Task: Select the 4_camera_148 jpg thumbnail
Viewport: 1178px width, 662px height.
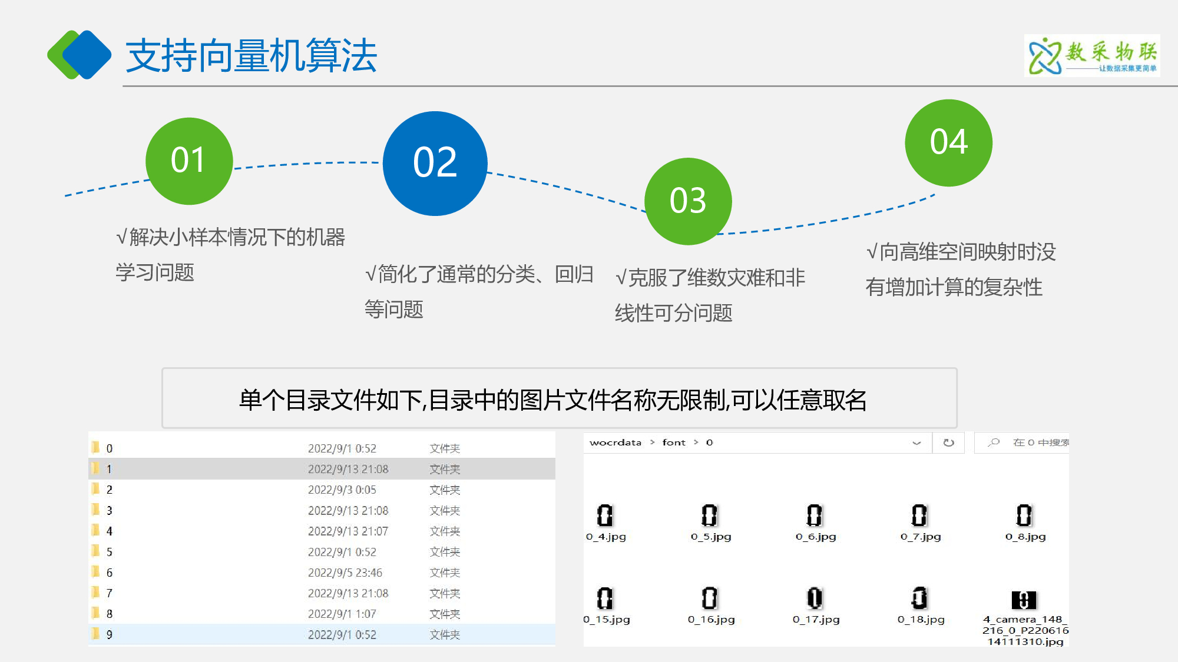Action: 1024,600
